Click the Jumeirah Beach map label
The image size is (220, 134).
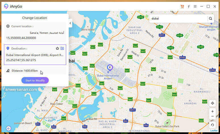[x=23, y=123]
